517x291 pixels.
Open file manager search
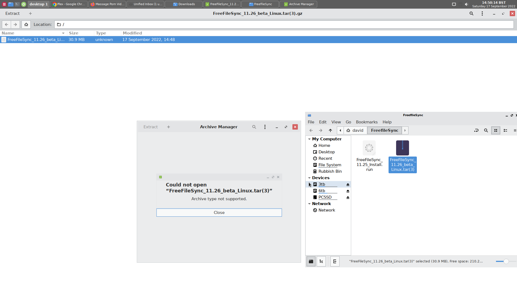486,130
